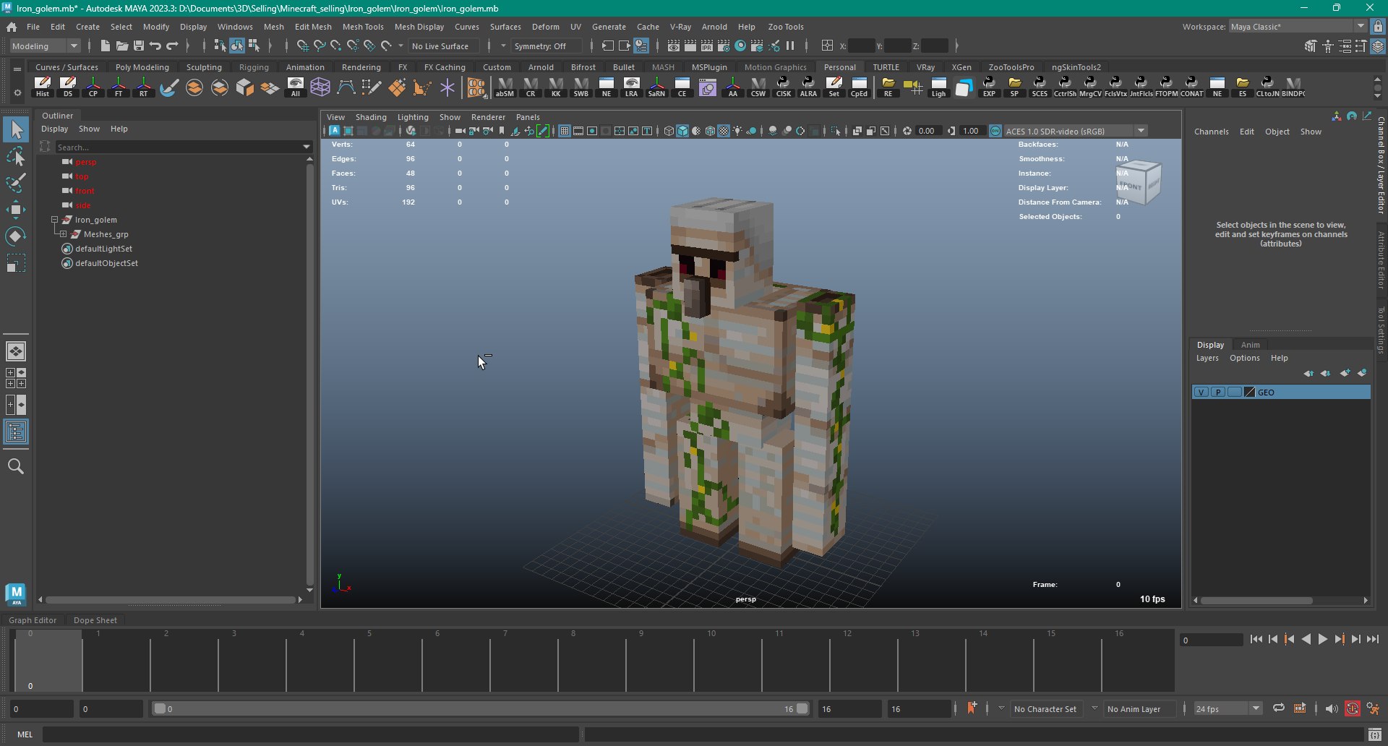Toggle color management icon beside ACES dropdown
This screenshot has height=746, width=1388.
pos(995,131)
